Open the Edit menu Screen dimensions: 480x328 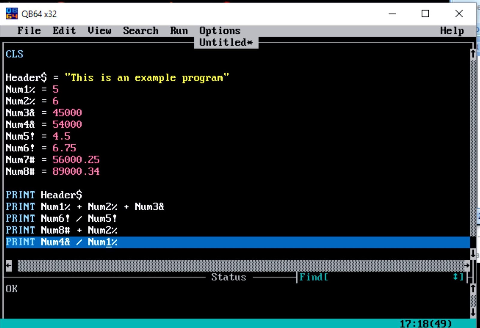click(64, 30)
